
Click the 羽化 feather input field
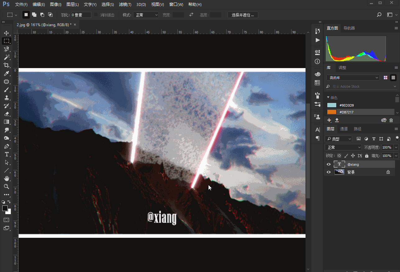(81, 15)
